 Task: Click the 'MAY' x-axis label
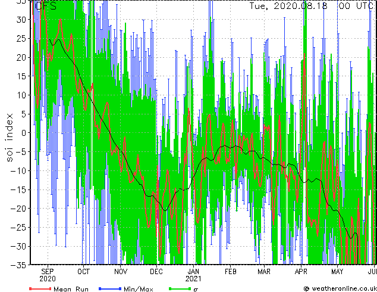click(337, 272)
